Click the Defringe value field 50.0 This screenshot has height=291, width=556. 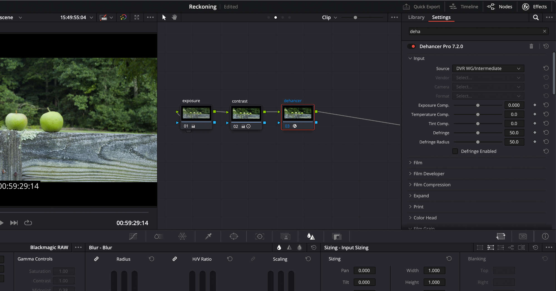[x=514, y=133]
